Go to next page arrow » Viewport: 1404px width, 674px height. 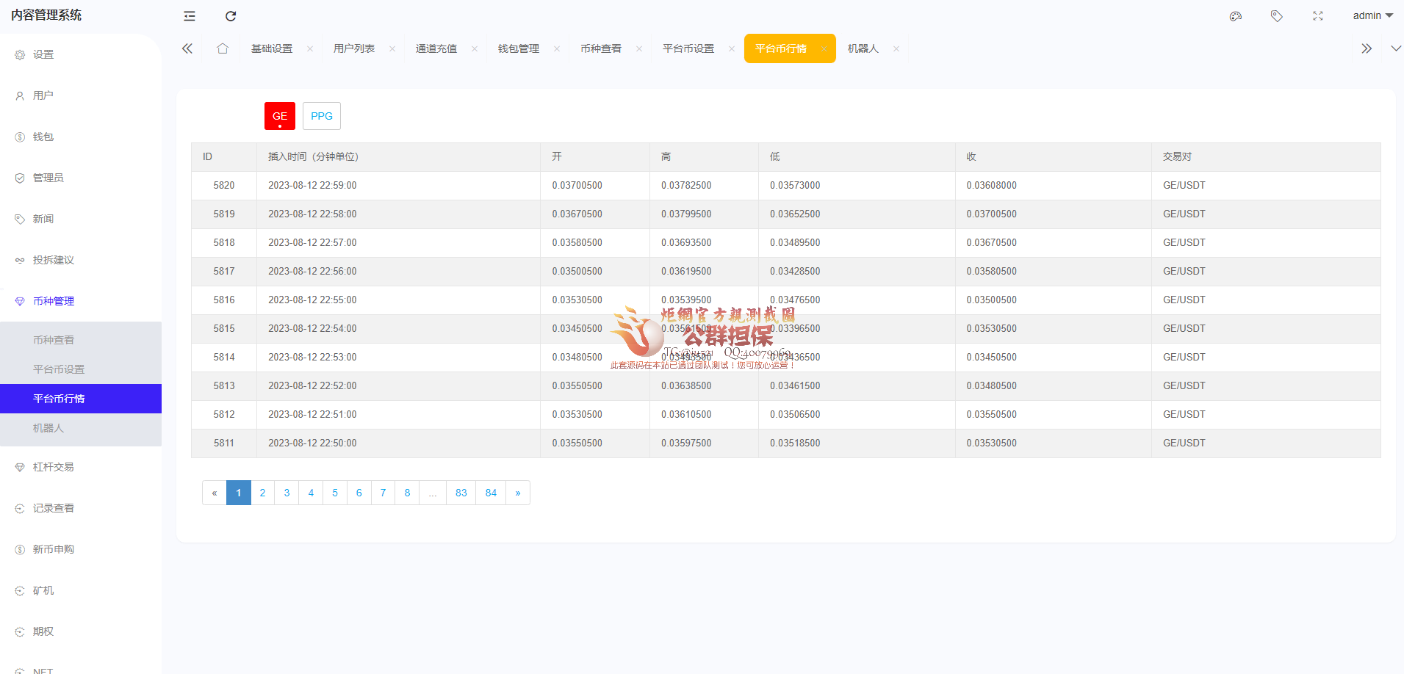pos(518,493)
